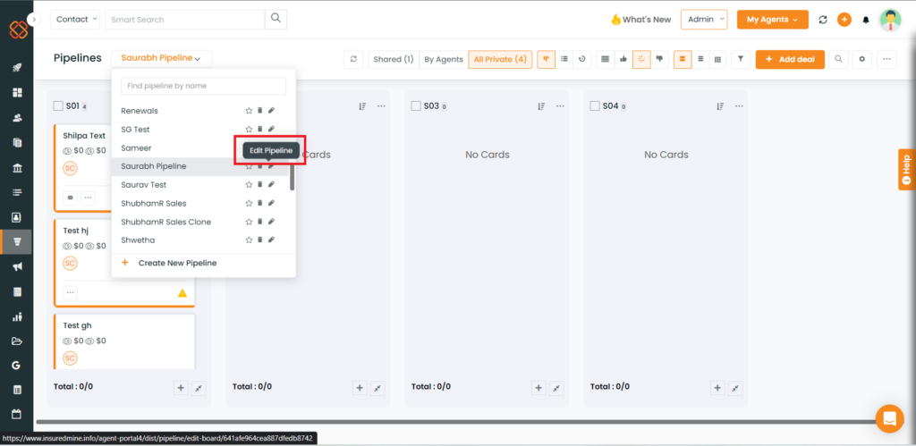
Task: Open the bank building icon in the sidebar
Action: 17,168
